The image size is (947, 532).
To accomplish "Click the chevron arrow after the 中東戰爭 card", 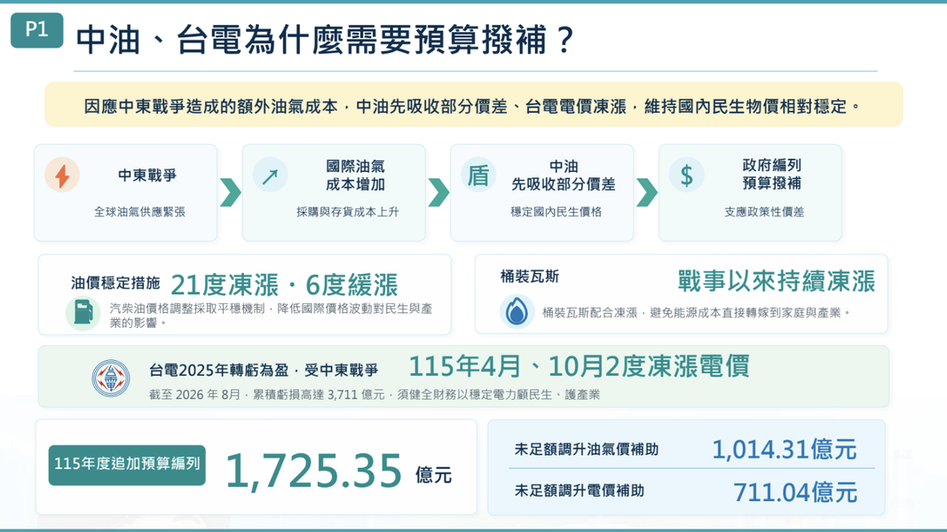I will pos(230,192).
